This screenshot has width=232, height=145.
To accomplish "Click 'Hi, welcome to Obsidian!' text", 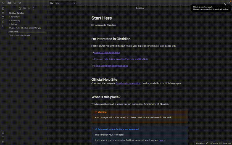I will pyautogui.click(x=104, y=25).
